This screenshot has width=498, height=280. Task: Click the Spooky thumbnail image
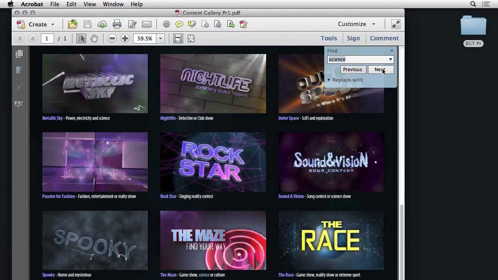coord(95,240)
